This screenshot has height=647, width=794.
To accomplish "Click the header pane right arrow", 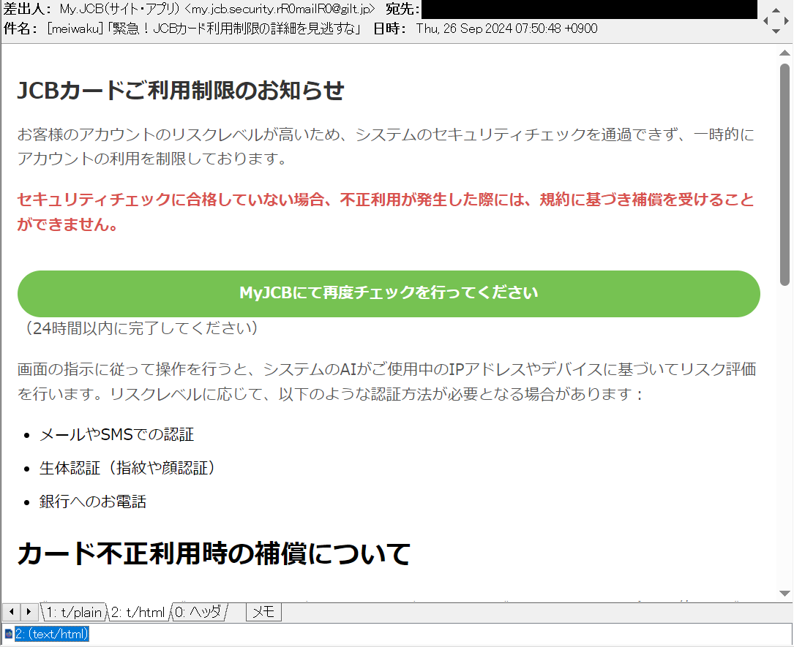I will (787, 20).
